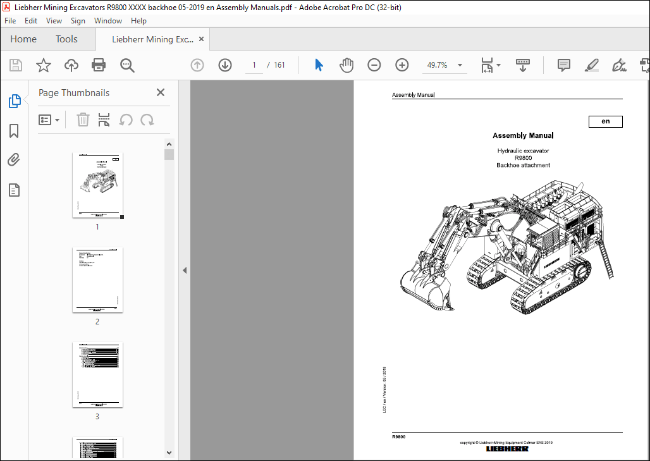Open the Comment tool with the speech bubble icon
Viewport: 650px width, 461px height.
[x=563, y=65]
